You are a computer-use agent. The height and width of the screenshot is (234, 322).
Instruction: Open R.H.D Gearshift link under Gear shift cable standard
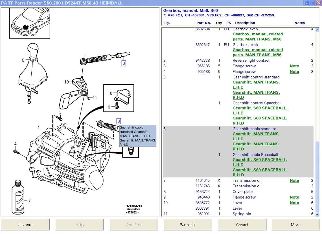coord(256,147)
